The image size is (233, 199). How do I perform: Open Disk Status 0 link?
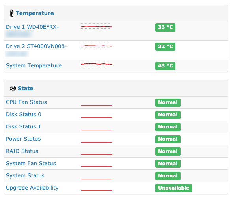point(24,114)
